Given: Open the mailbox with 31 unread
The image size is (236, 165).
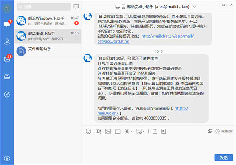Looking at the screenshot, I should (7, 59).
